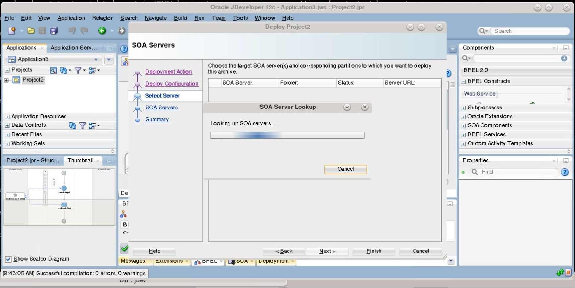The height and width of the screenshot is (288, 575).
Task: Open the File menu
Action: coord(9,18)
